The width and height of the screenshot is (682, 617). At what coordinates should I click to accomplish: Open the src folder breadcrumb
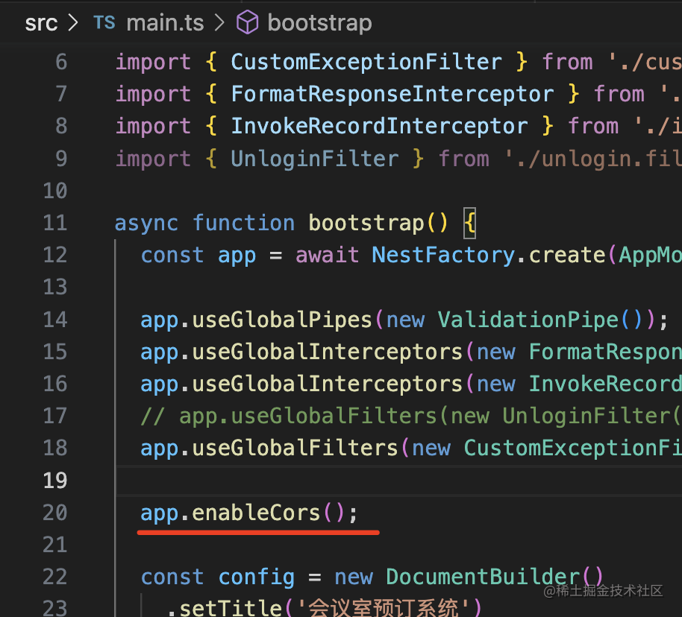click(41, 23)
